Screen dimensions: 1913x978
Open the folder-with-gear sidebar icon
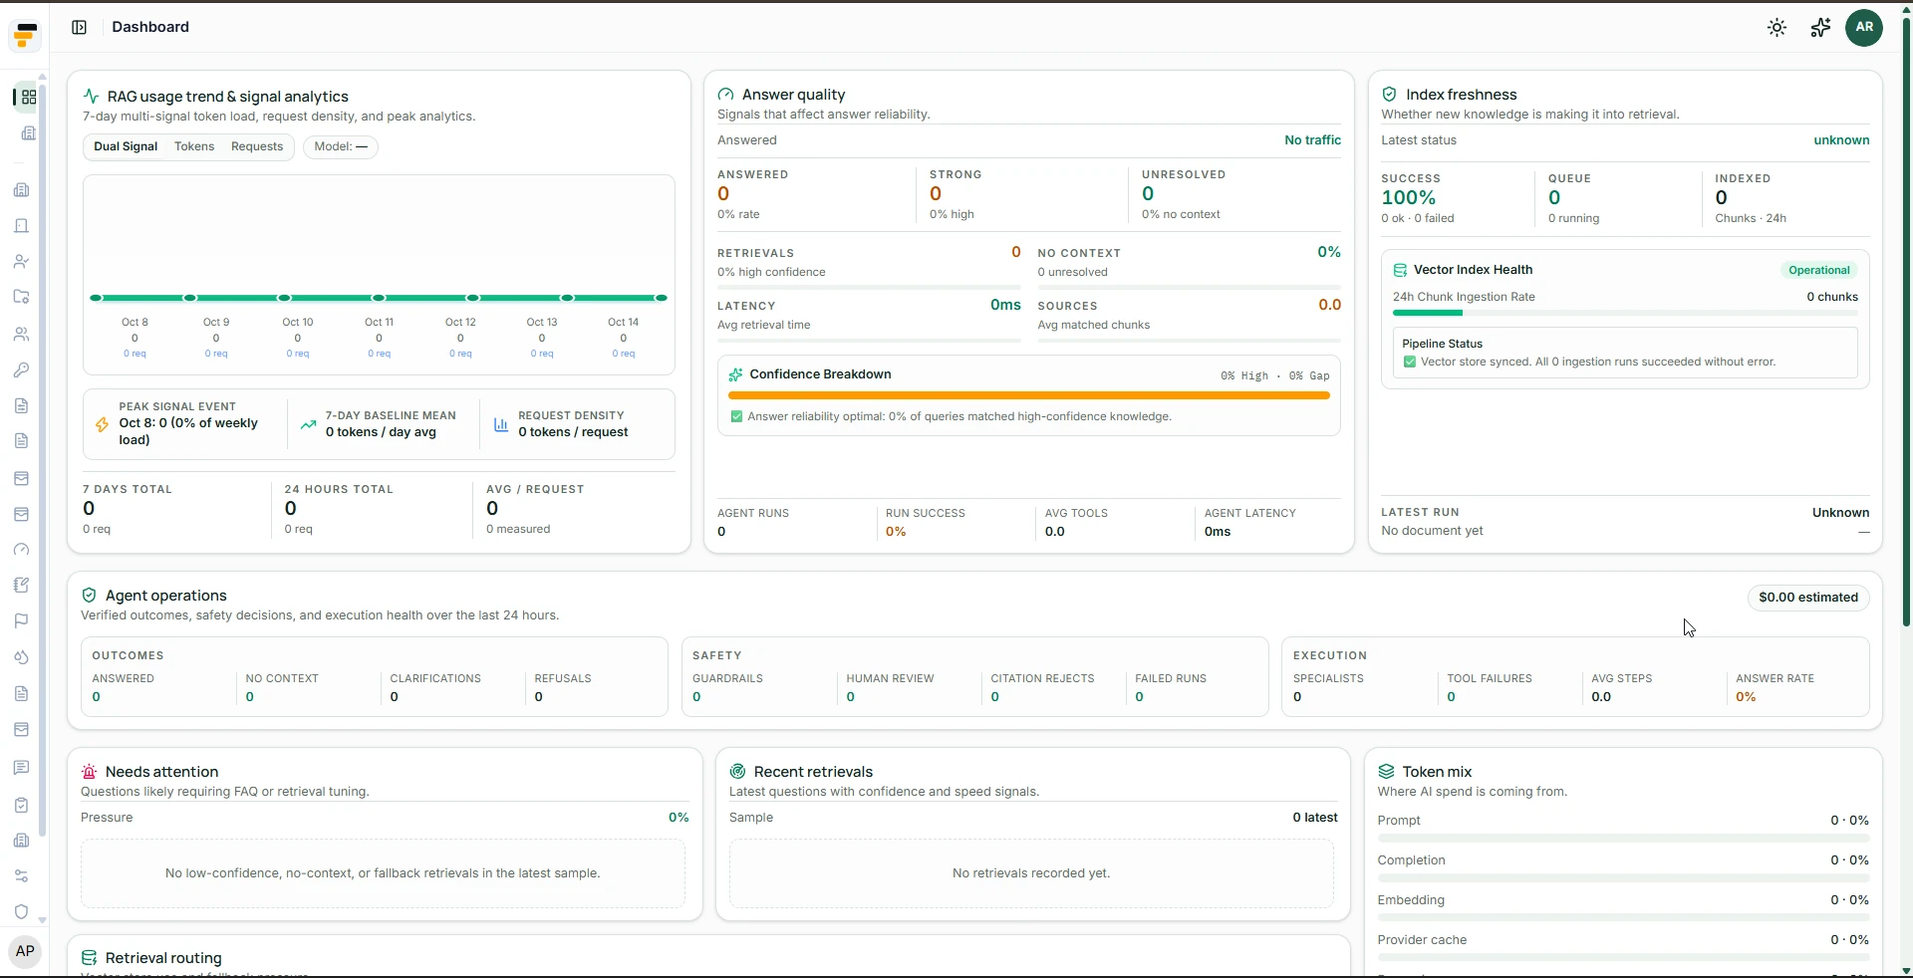tap(21, 297)
